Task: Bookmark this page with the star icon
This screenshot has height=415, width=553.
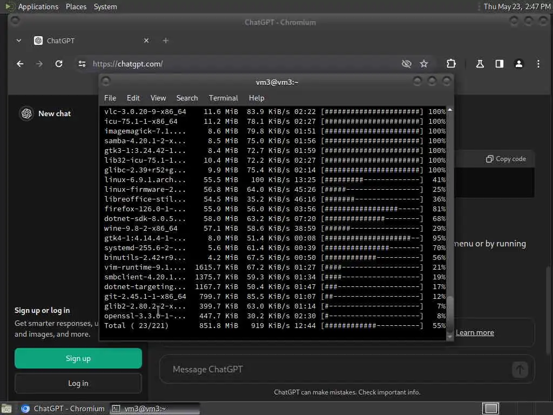Action: 424,64
